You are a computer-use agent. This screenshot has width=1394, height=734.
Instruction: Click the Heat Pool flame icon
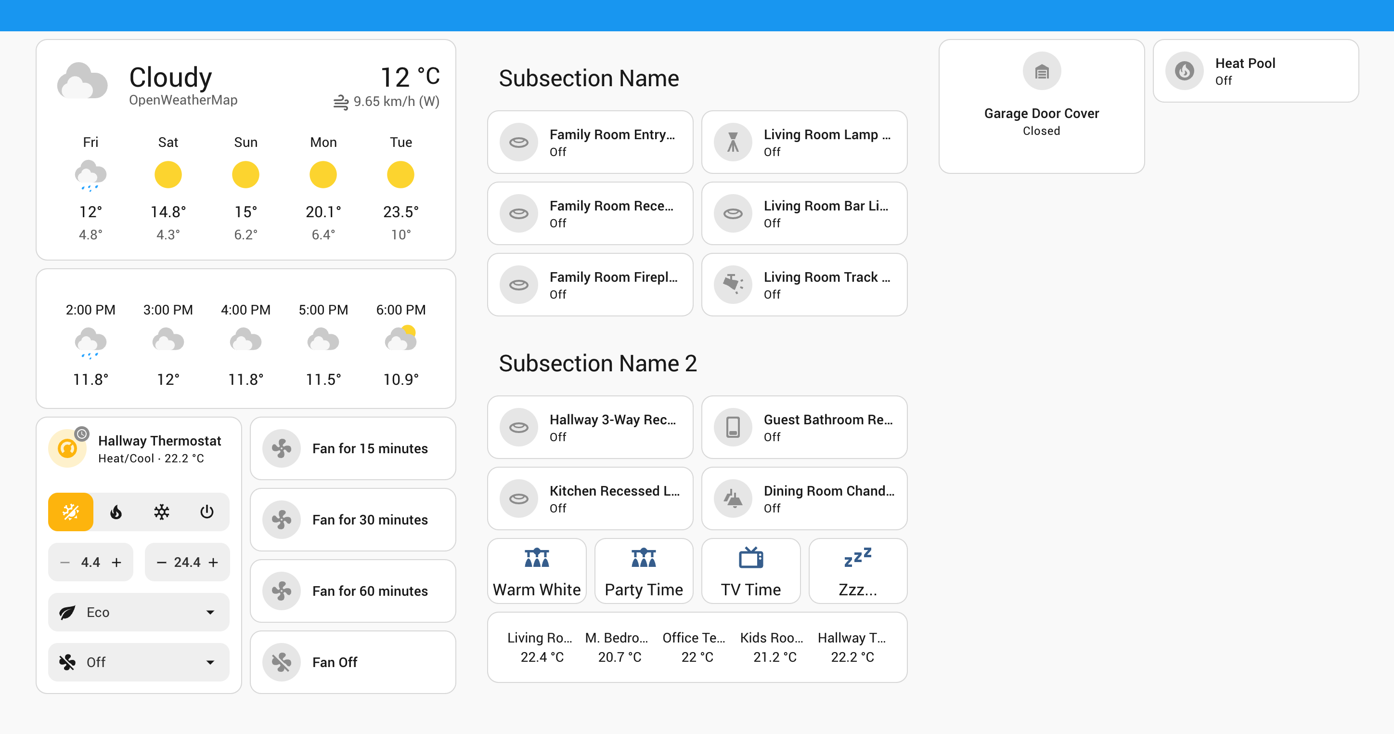coord(1185,71)
